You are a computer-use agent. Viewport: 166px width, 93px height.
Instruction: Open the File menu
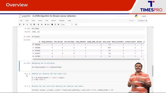[21, 21]
